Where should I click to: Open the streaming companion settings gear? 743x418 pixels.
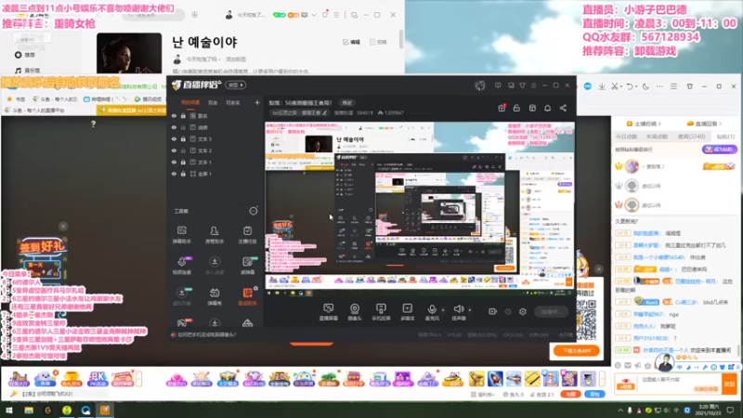(x=523, y=311)
